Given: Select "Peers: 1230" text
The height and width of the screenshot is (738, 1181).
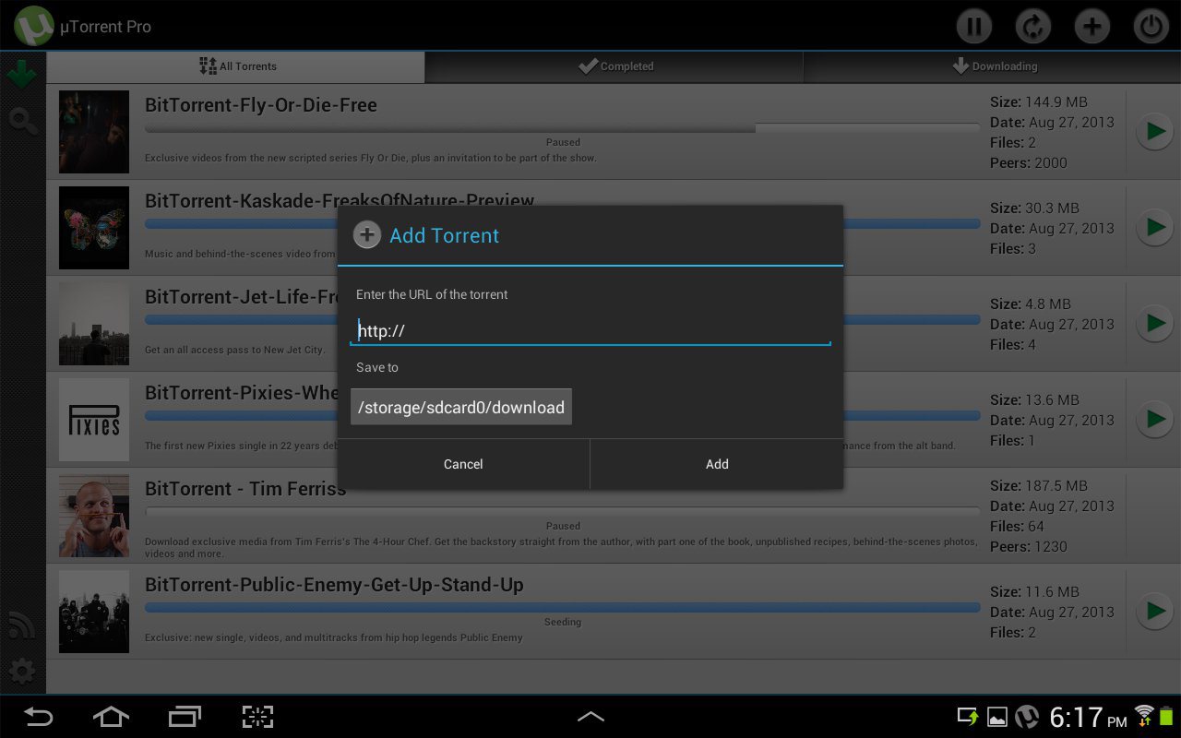Looking at the screenshot, I should pyautogui.click(x=1029, y=546).
